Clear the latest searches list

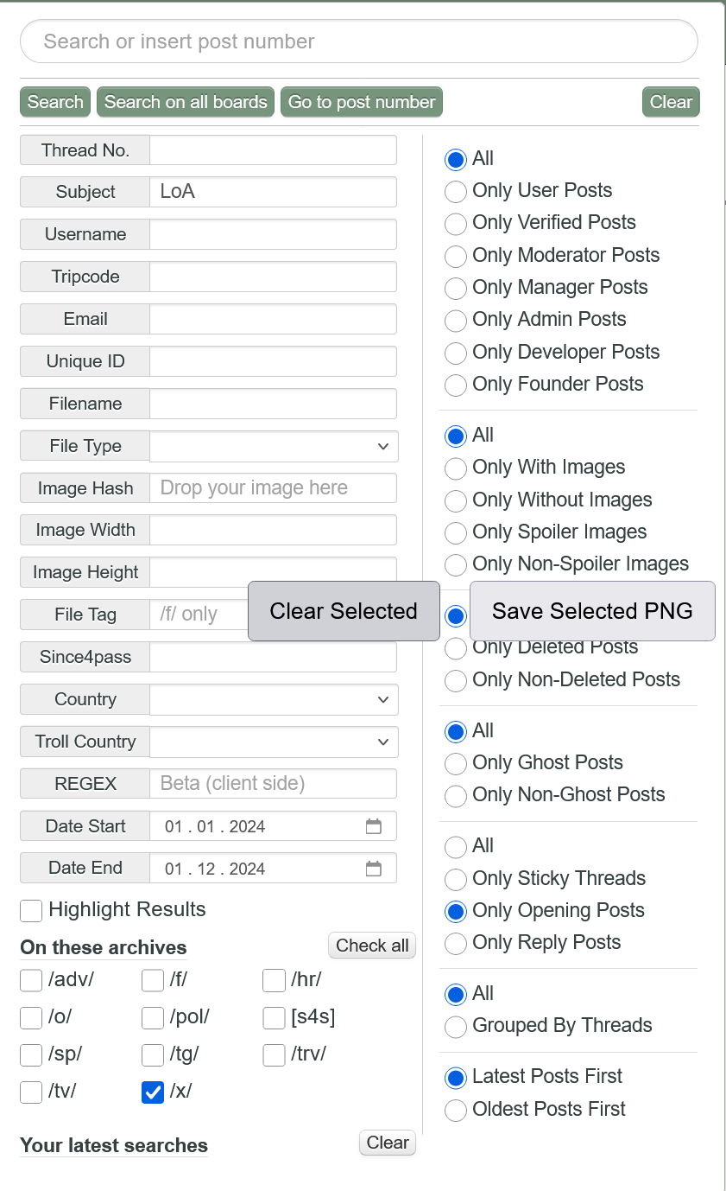[388, 1143]
